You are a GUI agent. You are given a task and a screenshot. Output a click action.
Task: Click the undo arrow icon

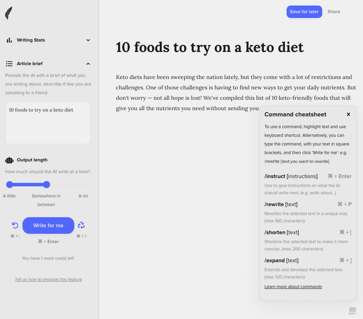coord(15,225)
